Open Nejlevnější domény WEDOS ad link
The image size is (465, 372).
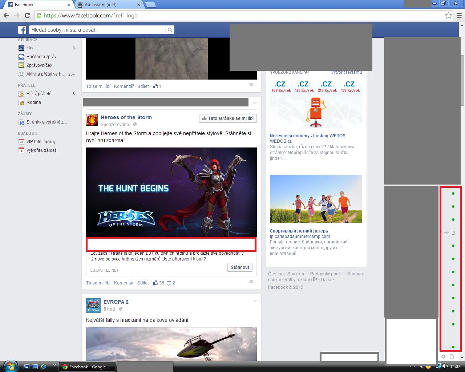click(x=307, y=136)
